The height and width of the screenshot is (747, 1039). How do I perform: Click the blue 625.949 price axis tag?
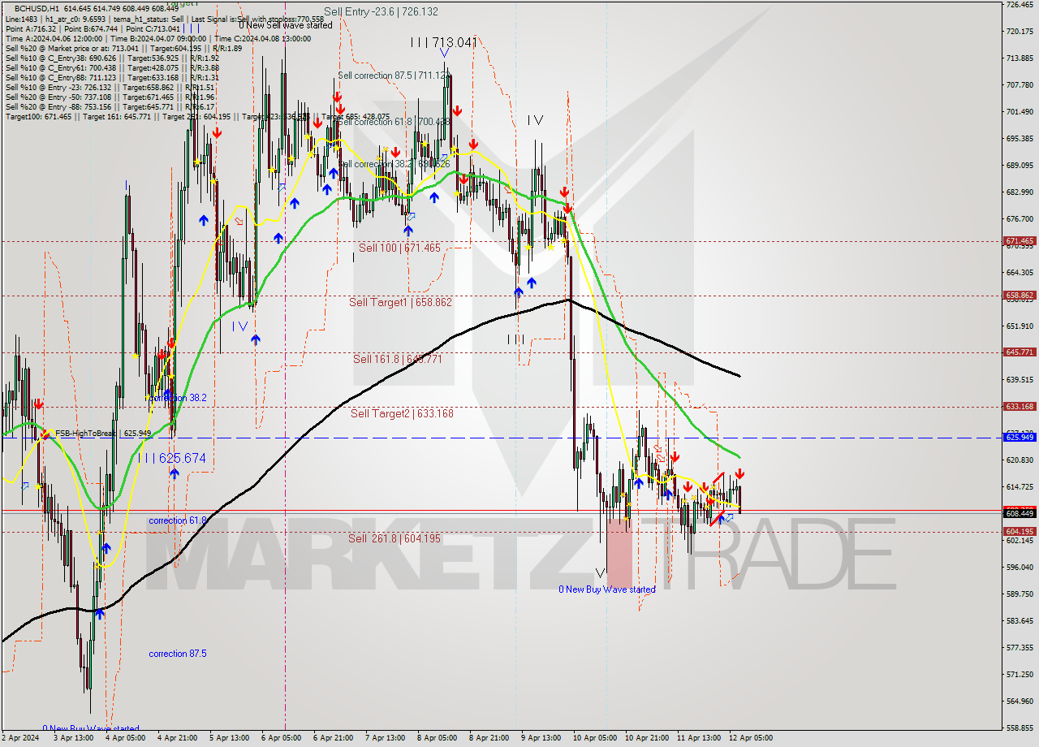1020,438
